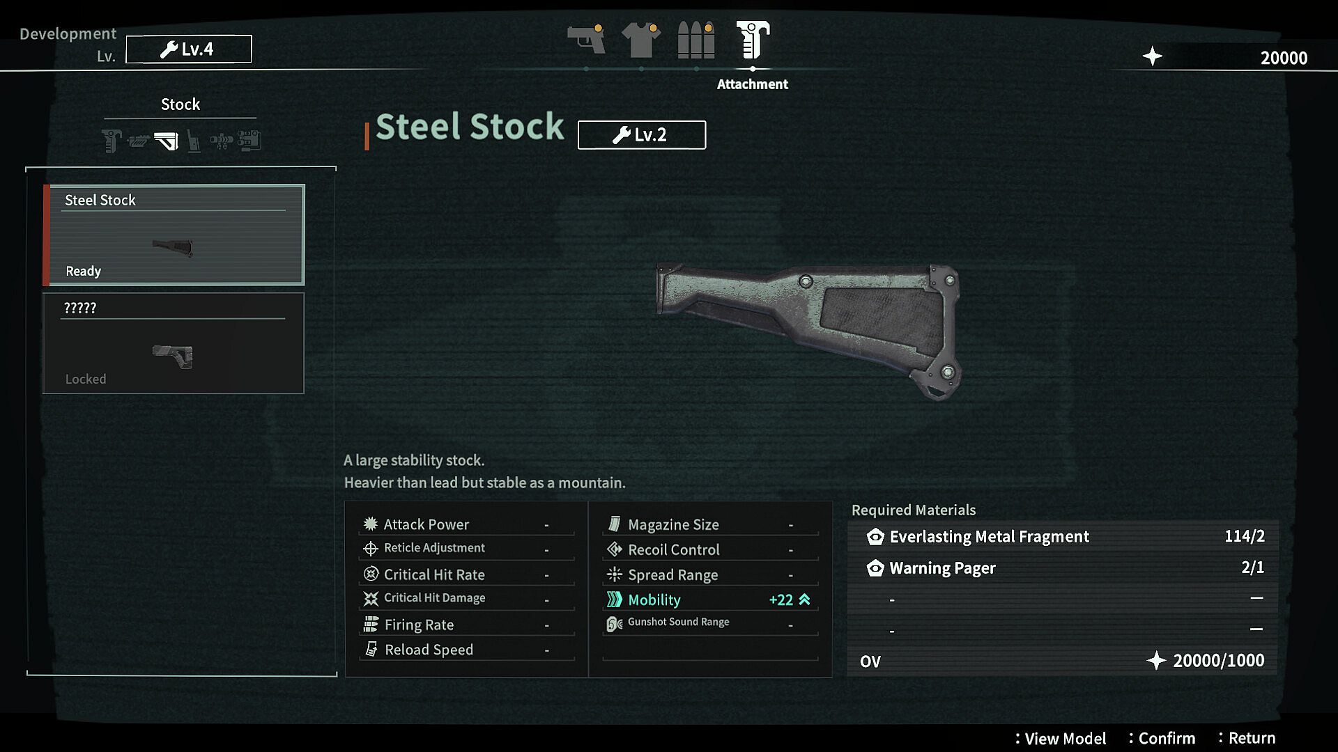Select the locked ????? stock entry
This screenshot has height=752, width=1338.
174,343
